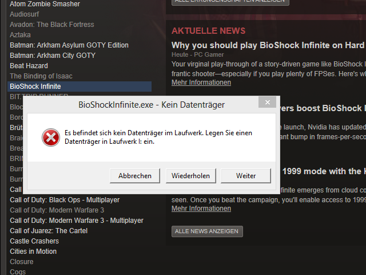Select Aztaka in game list
This screenshot has width=366, height=275.
(20, 35)
